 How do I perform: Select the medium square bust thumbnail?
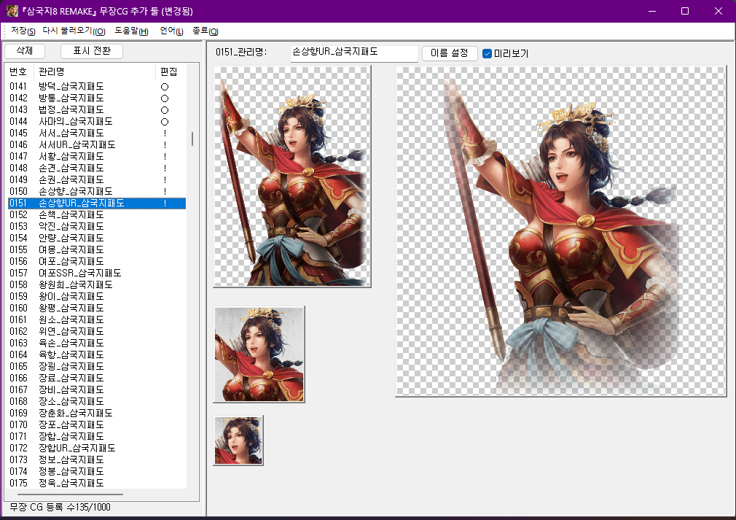click(259, 354)
